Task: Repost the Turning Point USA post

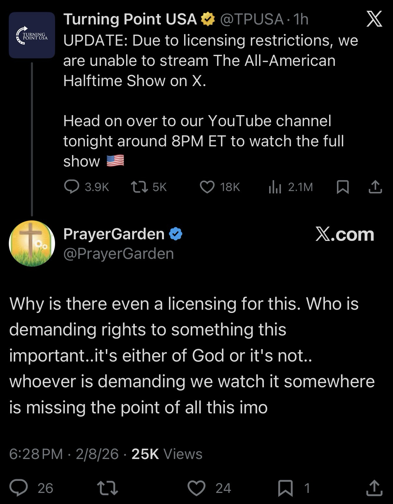Action: [138, 187]
